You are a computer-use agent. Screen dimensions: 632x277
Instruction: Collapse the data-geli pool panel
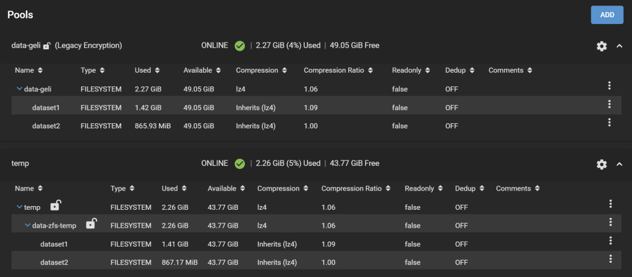pos(620,46)
